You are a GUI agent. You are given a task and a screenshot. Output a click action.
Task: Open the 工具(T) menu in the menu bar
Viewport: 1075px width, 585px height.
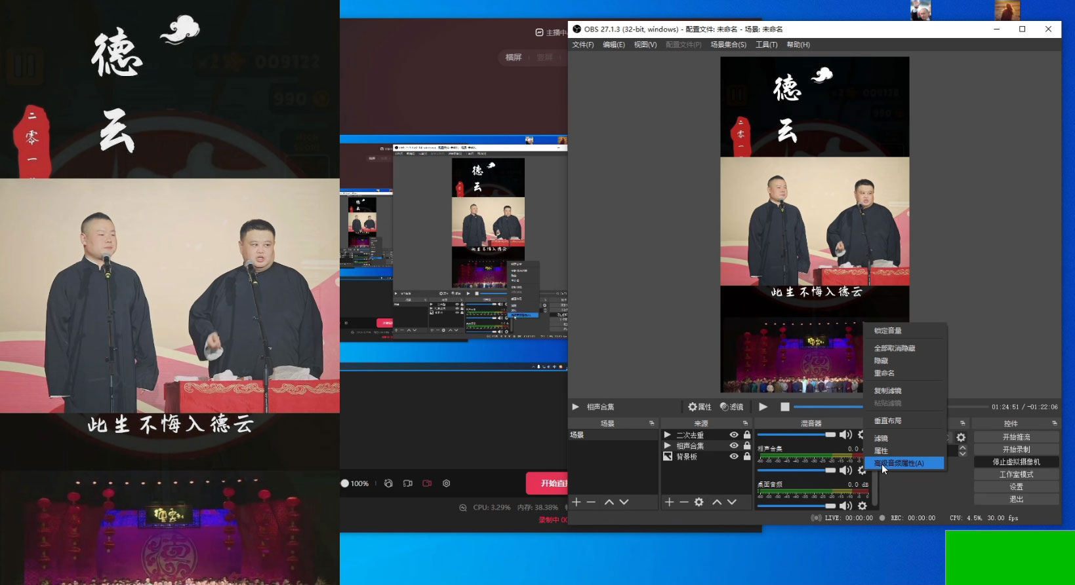(766, 45)
